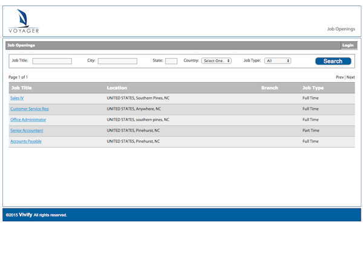Go to the Next page
This screenshot has width=363, height=272.
click(x=350, y=77)
